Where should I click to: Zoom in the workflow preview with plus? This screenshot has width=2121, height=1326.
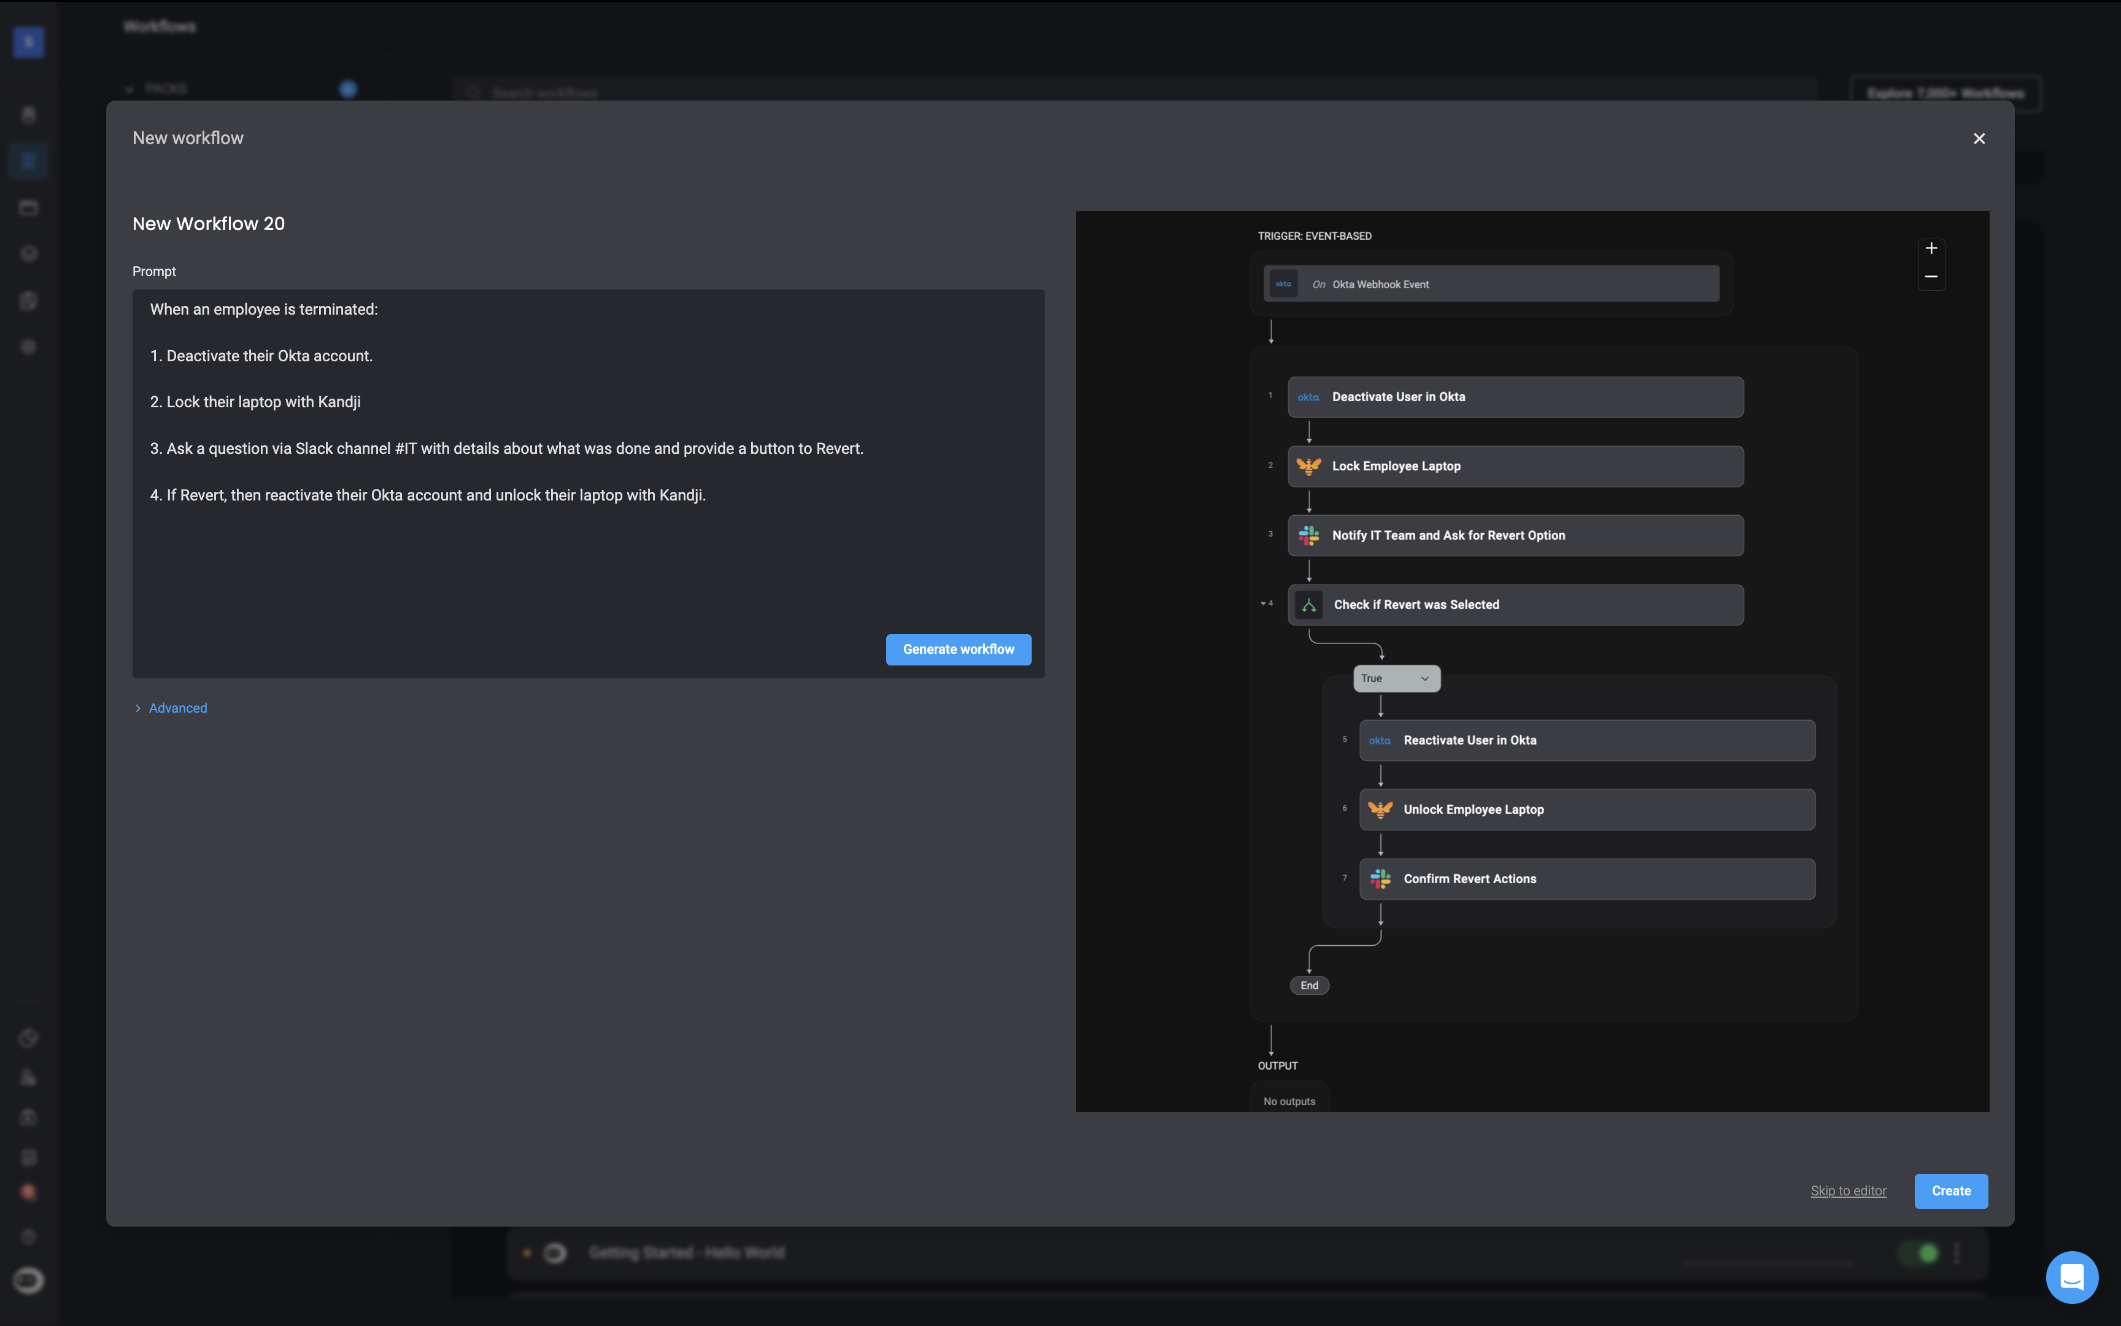pos(1931,249)
